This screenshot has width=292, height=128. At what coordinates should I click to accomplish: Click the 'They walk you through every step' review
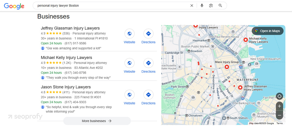pos(78,78)
